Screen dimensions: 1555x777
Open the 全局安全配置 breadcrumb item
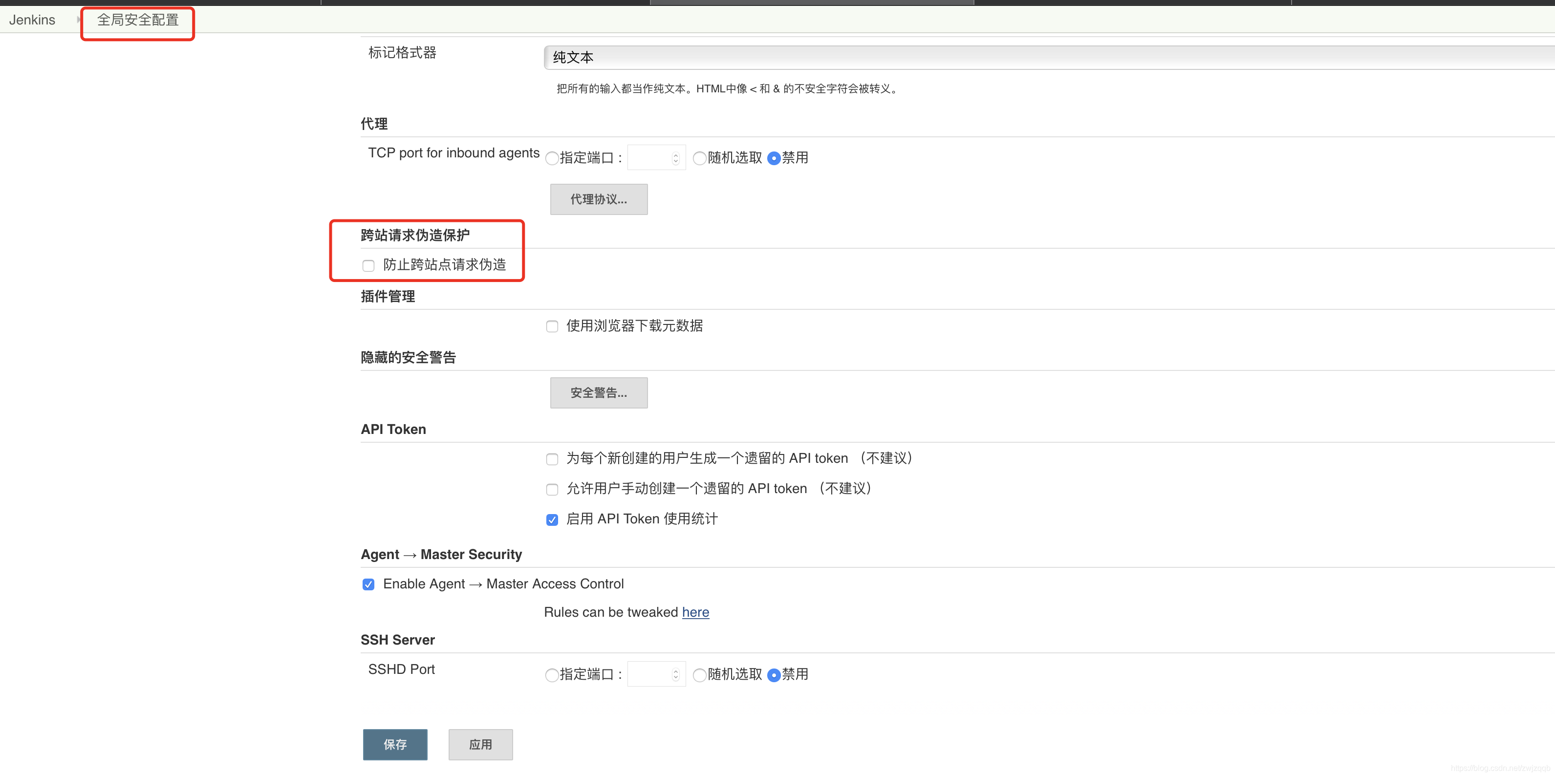point(138,20)
